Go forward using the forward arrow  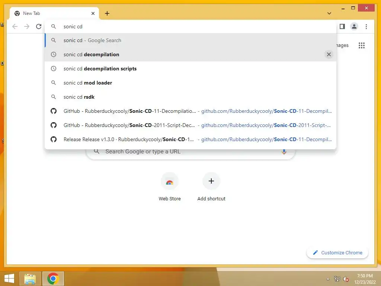point(27,26)
